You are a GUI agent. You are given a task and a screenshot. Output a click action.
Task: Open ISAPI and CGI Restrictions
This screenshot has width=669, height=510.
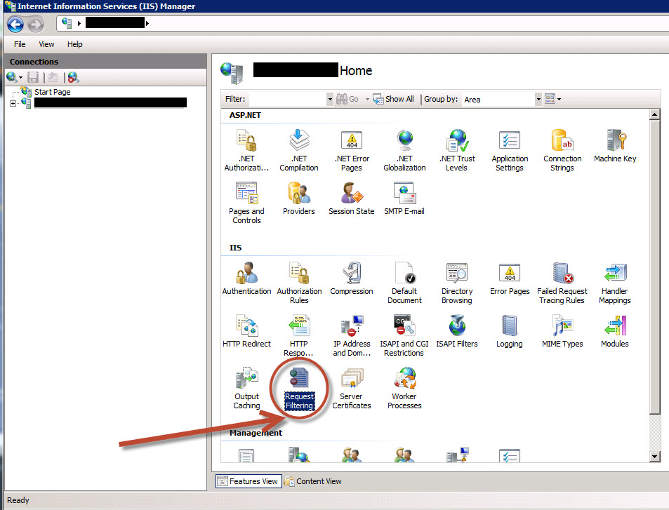tap(404, 335)
